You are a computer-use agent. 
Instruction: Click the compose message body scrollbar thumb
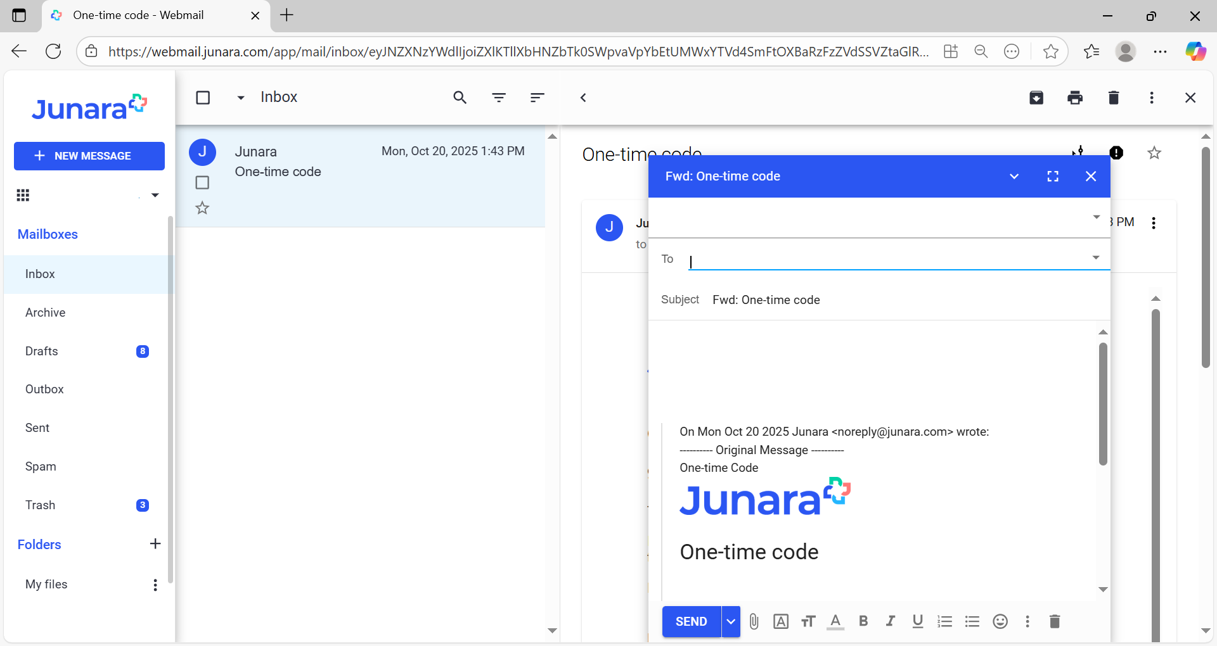pos(1103,404)
